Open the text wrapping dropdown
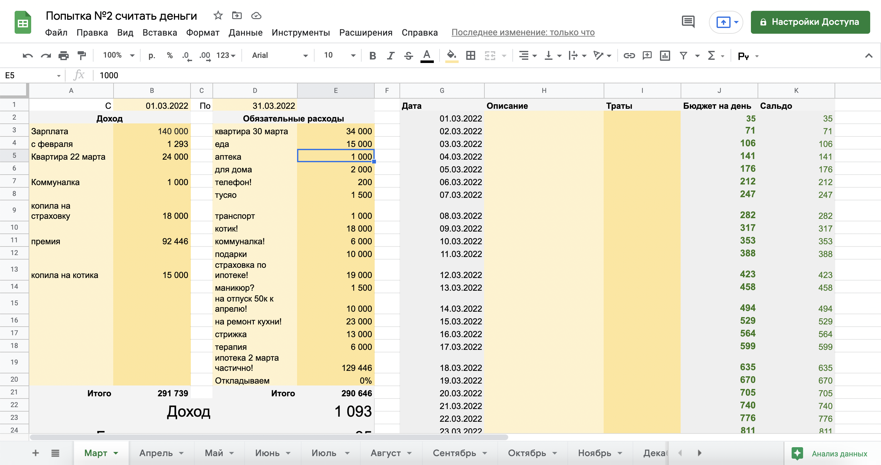This screenshot has height=465, width=881. point(577,55)
